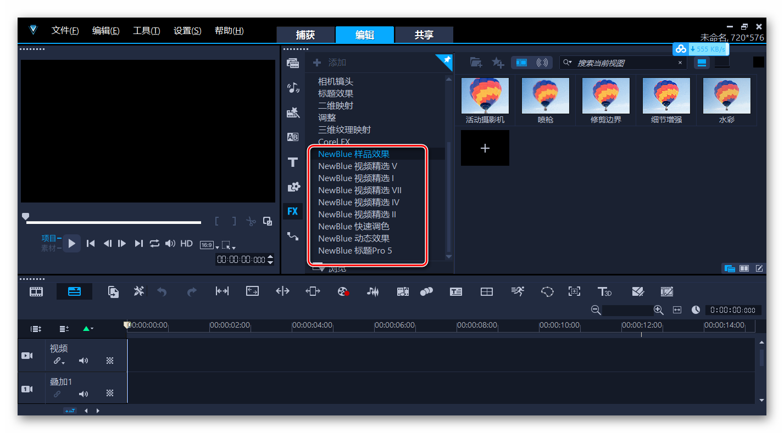The width and height of the screenshot is (784, 433).
Task: Open the customize toolbar tools icon
Action: [x=139, y=291]
